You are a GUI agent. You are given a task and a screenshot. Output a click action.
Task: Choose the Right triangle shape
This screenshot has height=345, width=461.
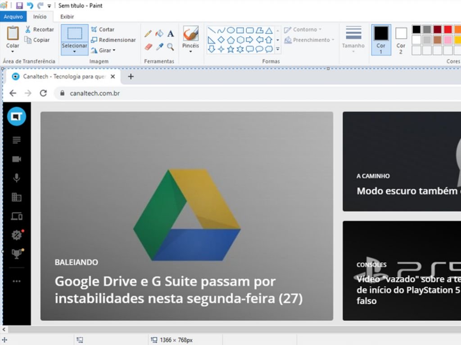pyautogui.click(x=212, y=40)
